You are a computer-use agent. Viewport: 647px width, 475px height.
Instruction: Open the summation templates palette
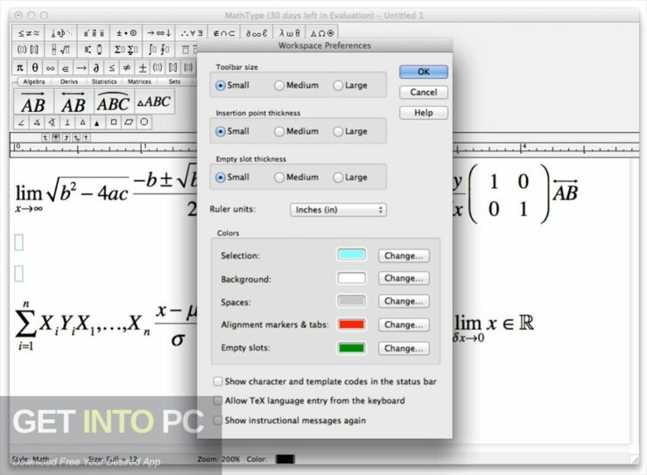coord(126,50)
